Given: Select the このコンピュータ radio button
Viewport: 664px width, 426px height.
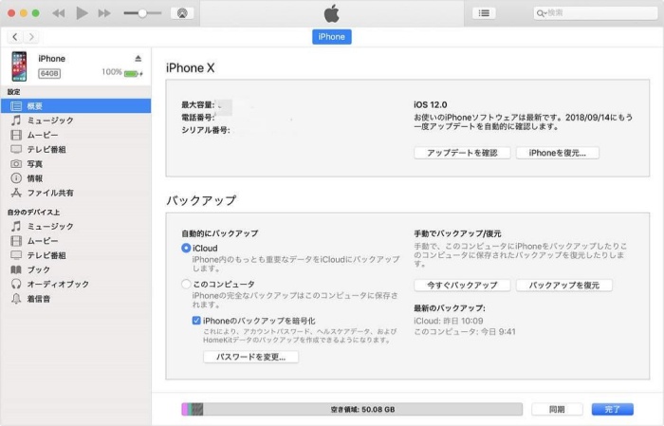Looking at the screenshot, I should (x=186, y=284).
